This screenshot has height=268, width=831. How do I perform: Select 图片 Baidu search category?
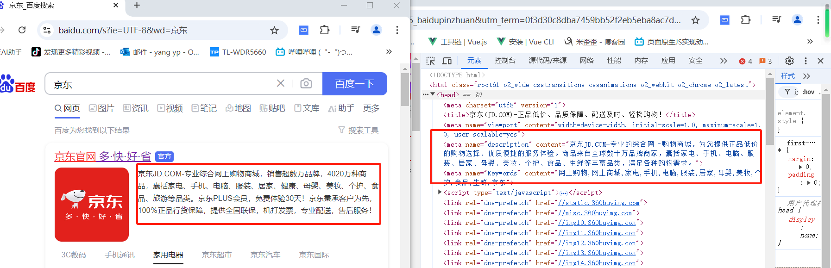[x=101, y=108]
